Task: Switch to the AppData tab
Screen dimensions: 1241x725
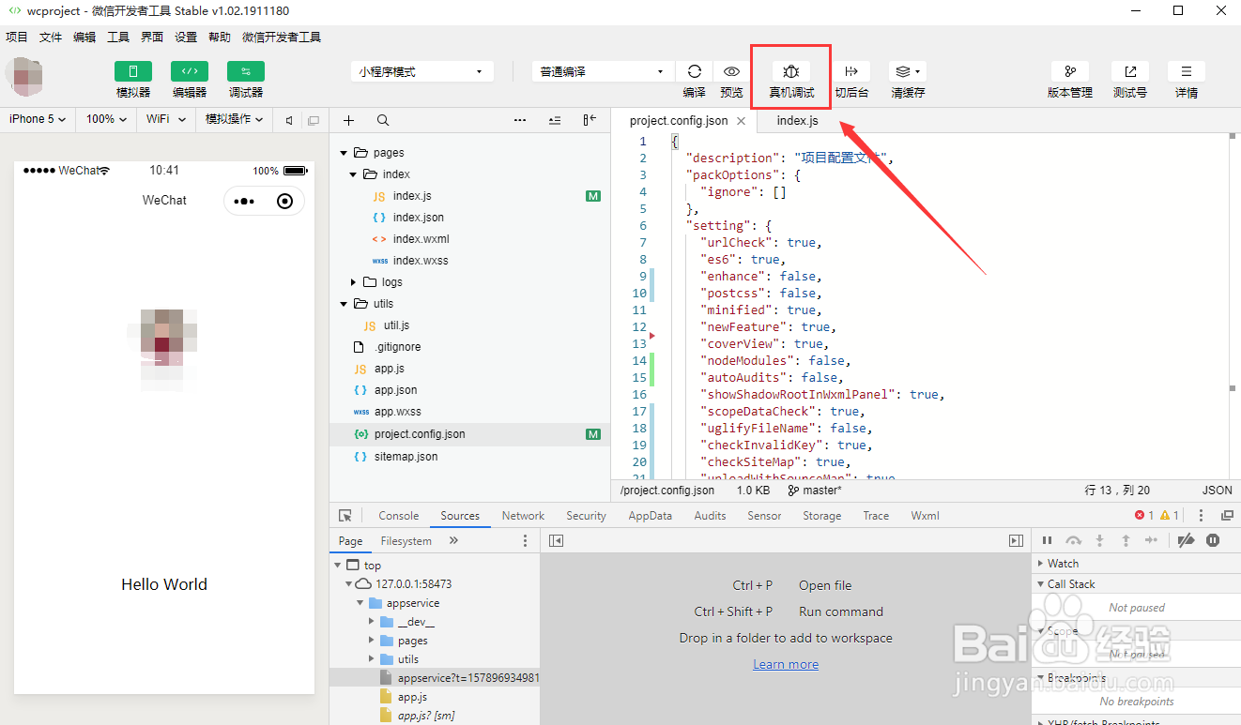Action: pos(651,516)
